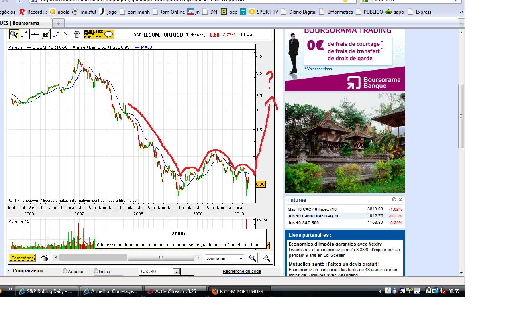514x321 pixels.
Task: Click the muted volume tray icon
Action: 443,291
